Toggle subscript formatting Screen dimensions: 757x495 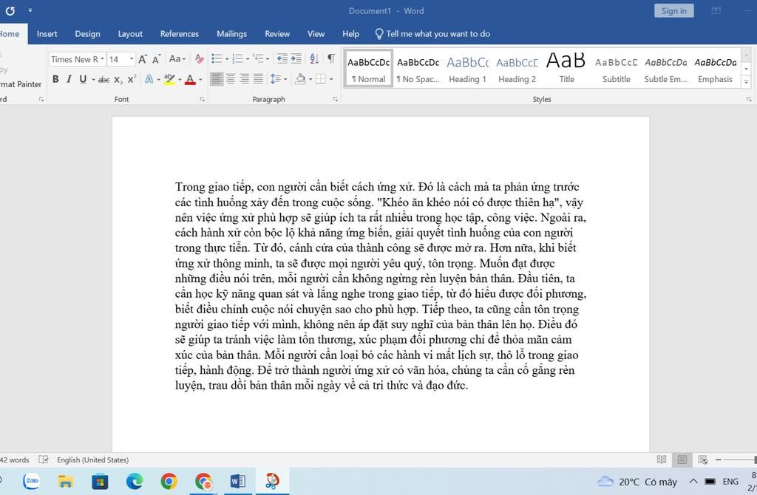tap(118, 80)
